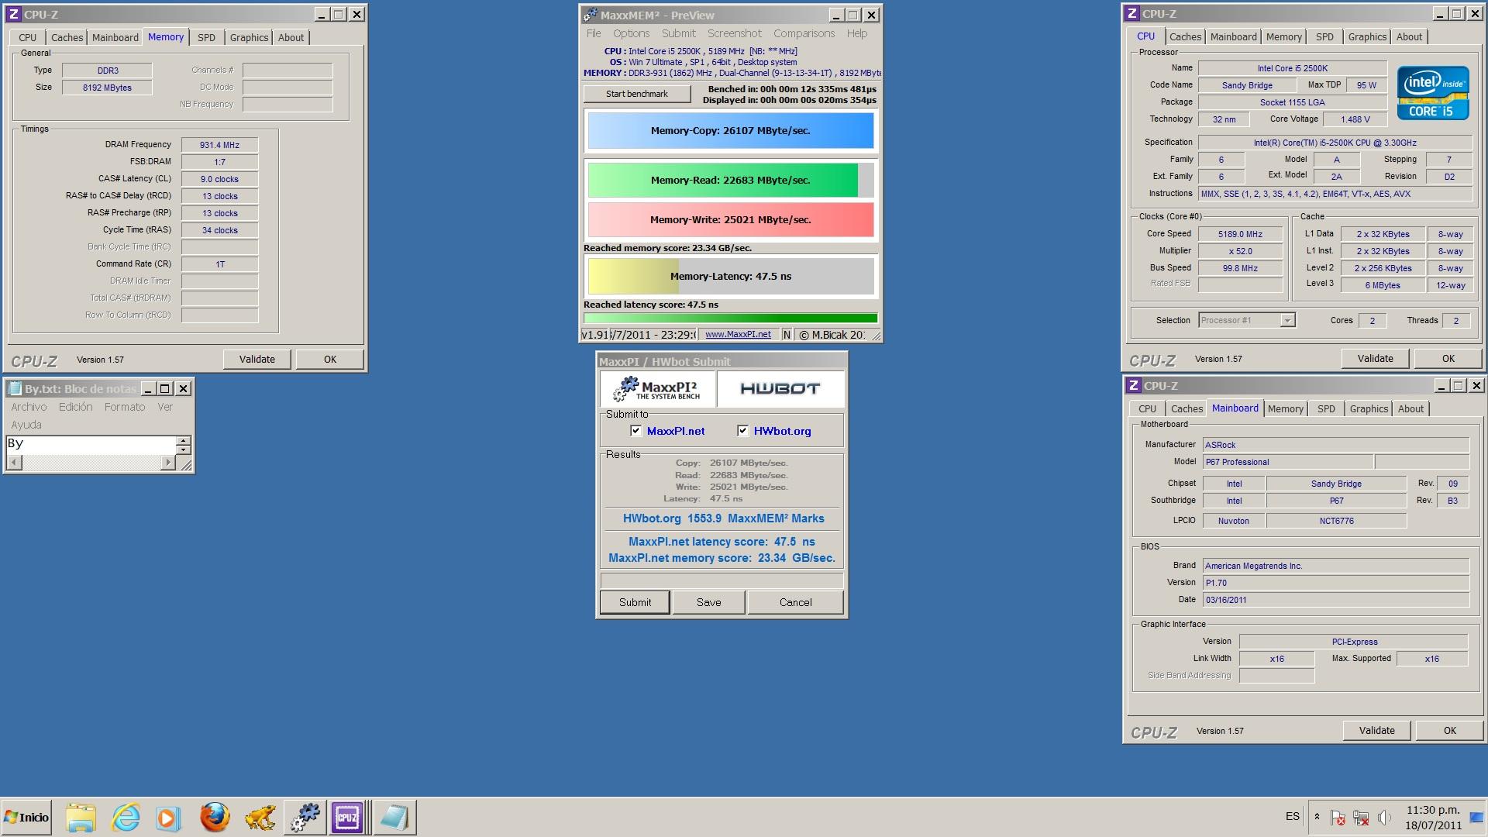Open Windows Media Player taskbar icon
Screen dimensions: 1488x837
[x=168, y=818]
